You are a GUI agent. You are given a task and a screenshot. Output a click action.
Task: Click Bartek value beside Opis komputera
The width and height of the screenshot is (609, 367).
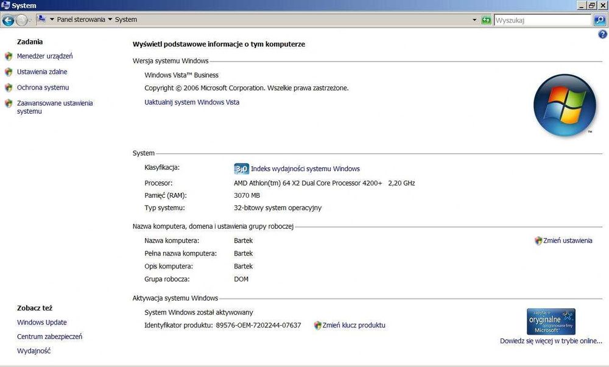pos(243,266)
